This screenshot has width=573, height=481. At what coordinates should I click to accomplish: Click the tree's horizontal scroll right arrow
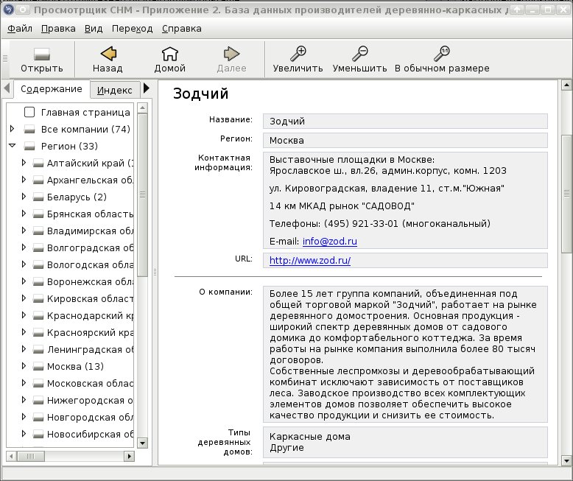click(129, 456)
